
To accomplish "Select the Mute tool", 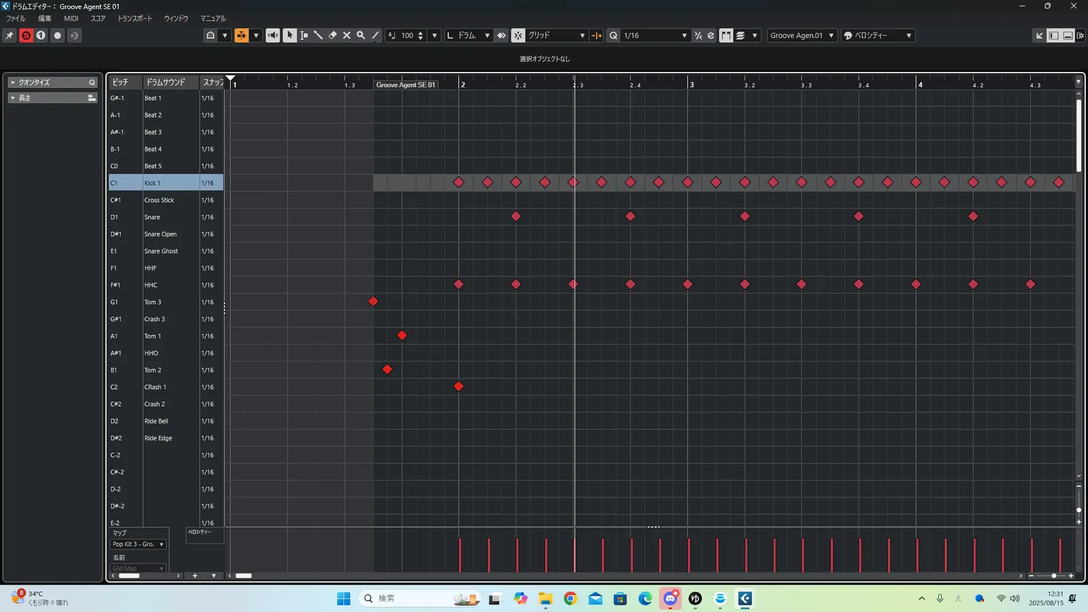I will 347,35.
